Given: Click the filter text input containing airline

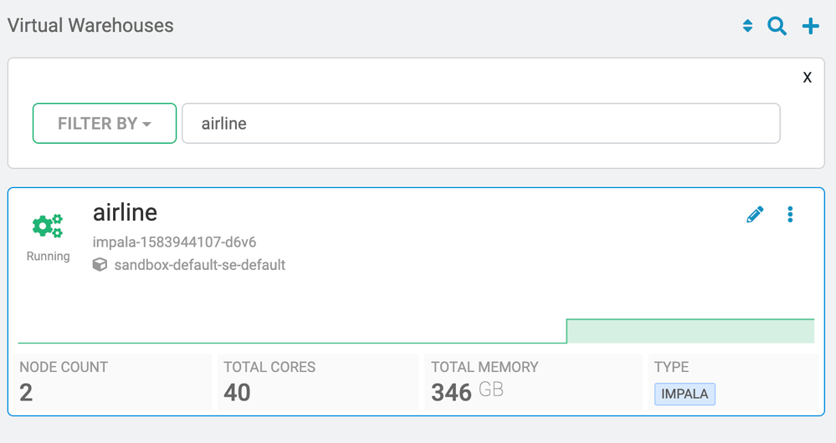Looking at the screenshot, I should tap(480, 124).
